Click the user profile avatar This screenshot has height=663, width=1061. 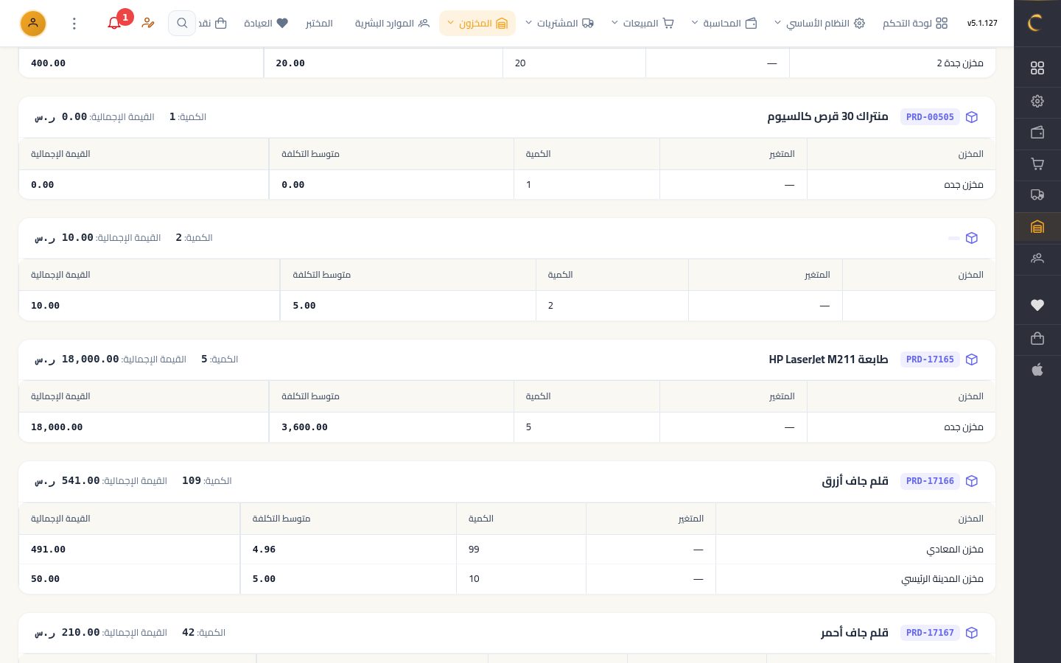tap(33, 24)
